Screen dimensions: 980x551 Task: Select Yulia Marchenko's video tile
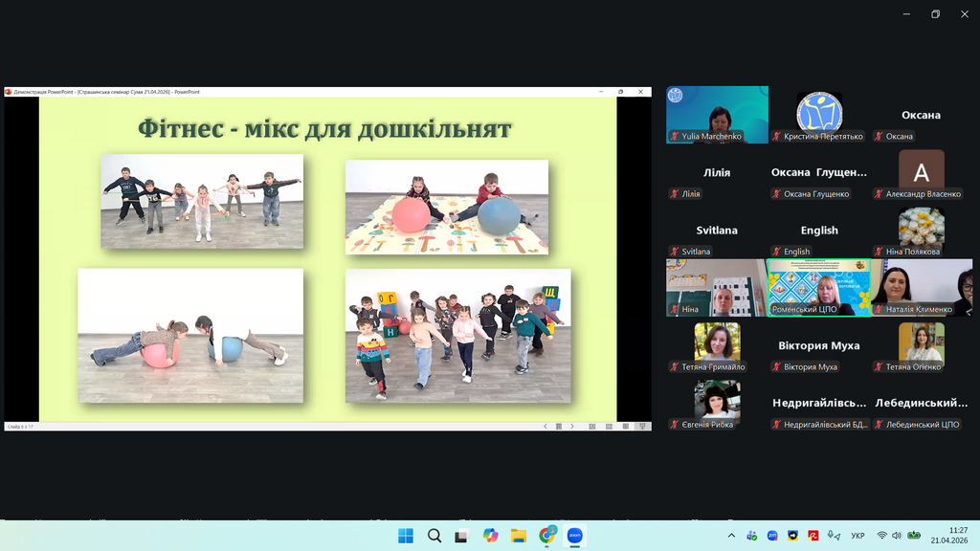pos(717,114)
